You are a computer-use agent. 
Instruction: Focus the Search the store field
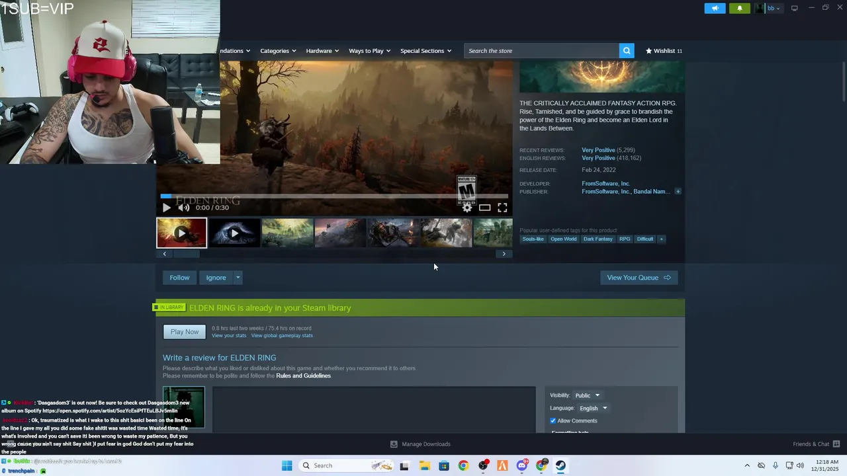[x=541, y=51]
